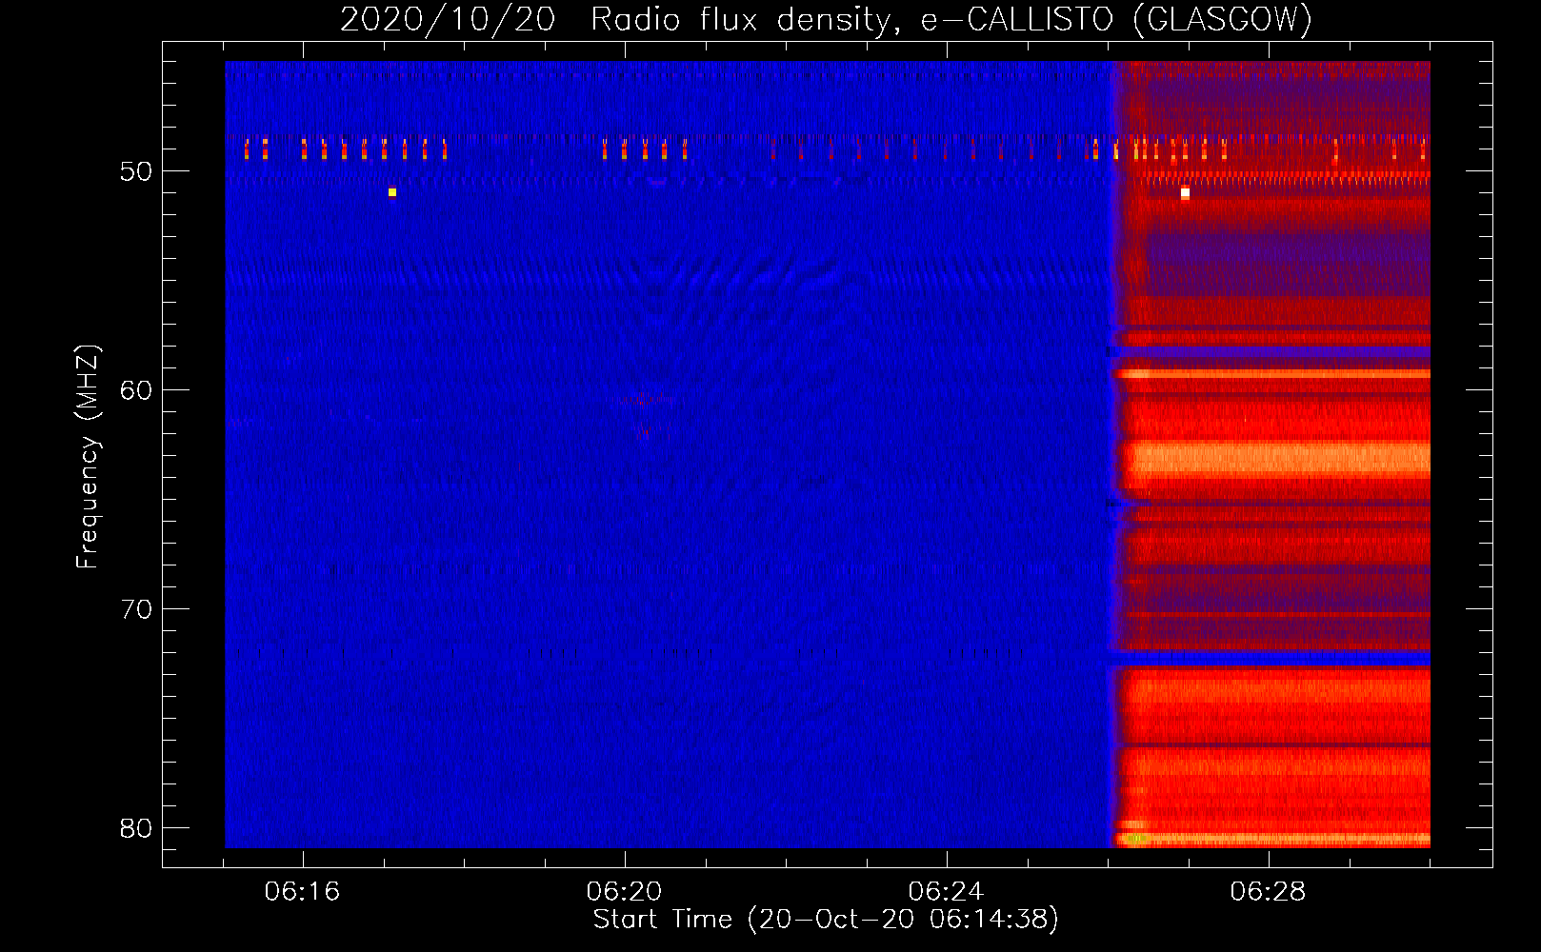
Task: Click the 06:28 time tick label
Action: coord(1268,892)
